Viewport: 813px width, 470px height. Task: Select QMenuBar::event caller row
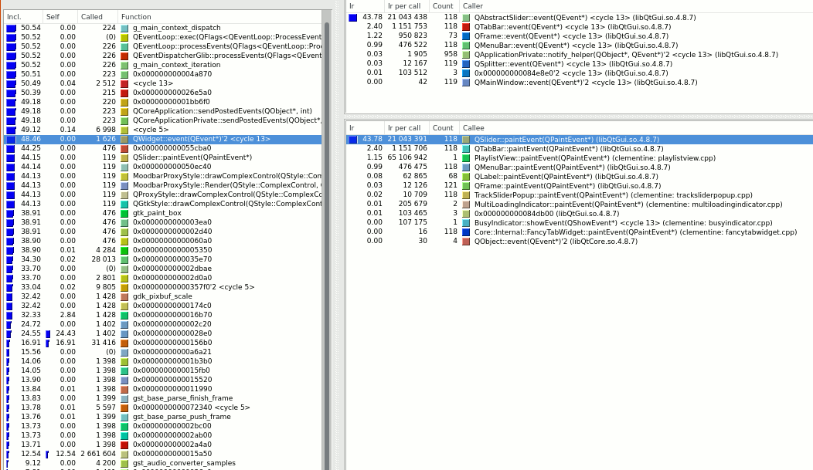(x=579, y=46)
